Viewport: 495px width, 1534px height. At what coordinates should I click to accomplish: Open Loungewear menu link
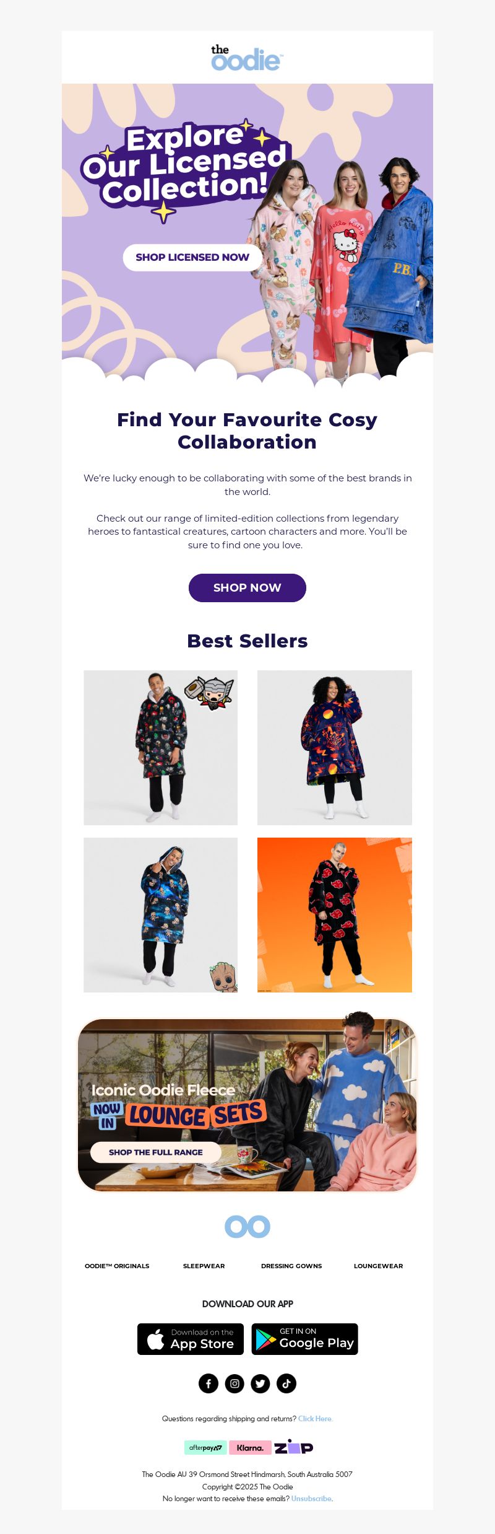379,1266
